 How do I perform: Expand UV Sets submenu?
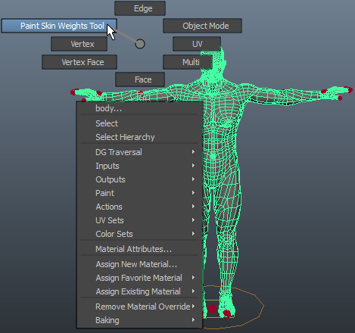pos(139,220)
